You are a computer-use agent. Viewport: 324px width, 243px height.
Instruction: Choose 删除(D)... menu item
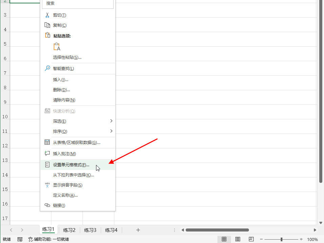pyautogui.click(x=77, y=90)
